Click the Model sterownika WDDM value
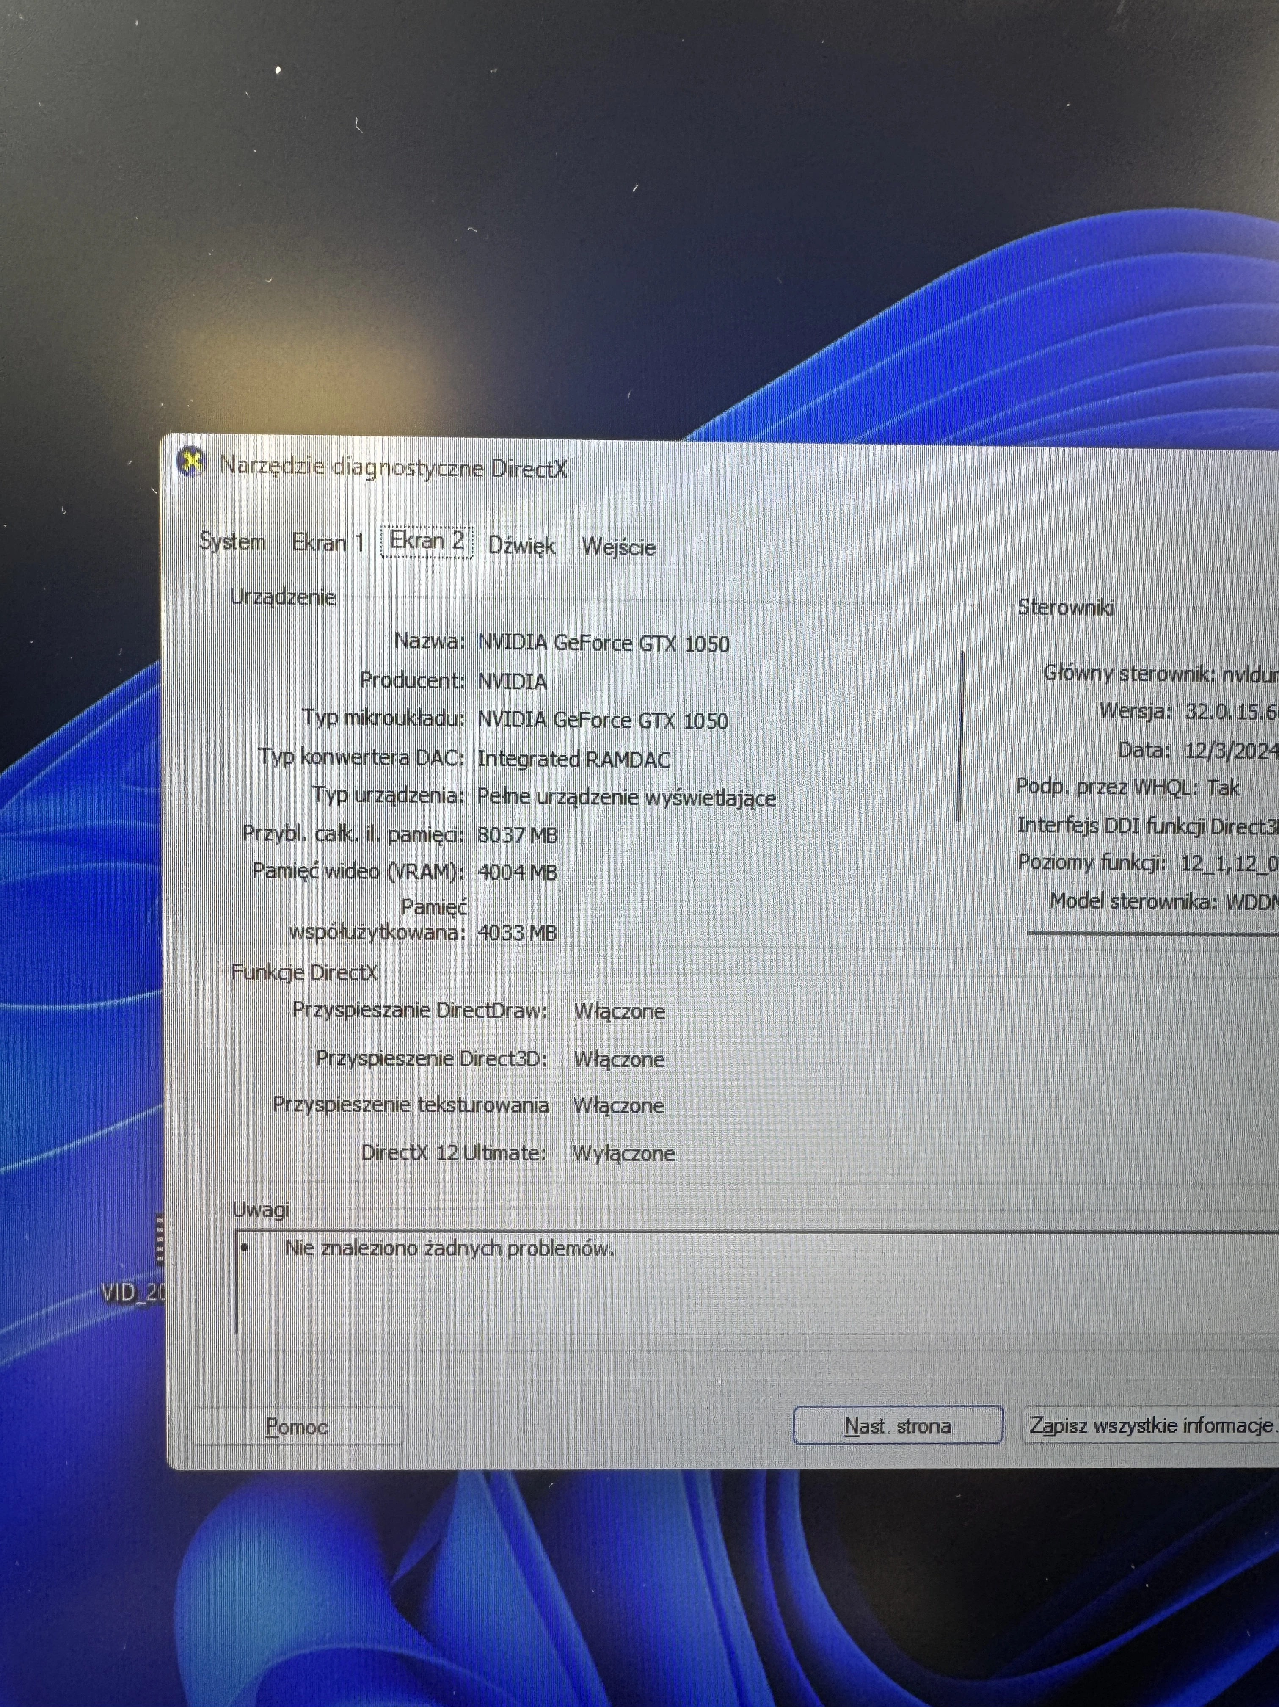 (1252, 901)
